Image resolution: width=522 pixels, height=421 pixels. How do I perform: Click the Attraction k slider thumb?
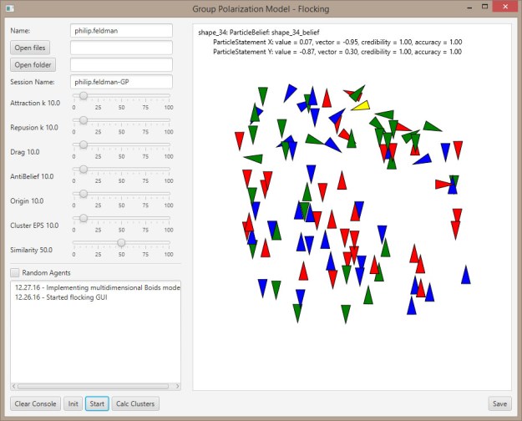pyautogui.click(x=84, y=97)
